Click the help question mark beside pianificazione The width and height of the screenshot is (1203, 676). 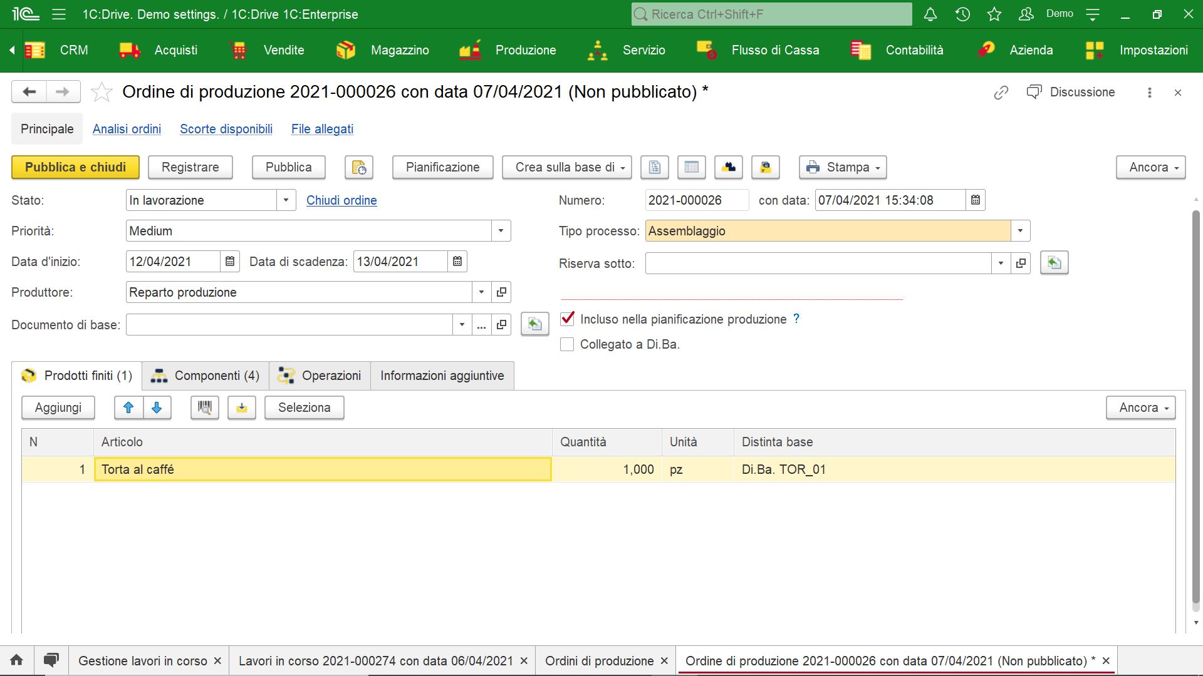(x=796, y=319)
